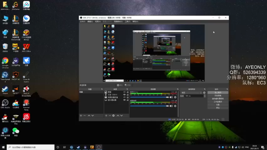
Task: Click 退出 exit button in controls
Action: pyautogui.click(x=218, y=108)
